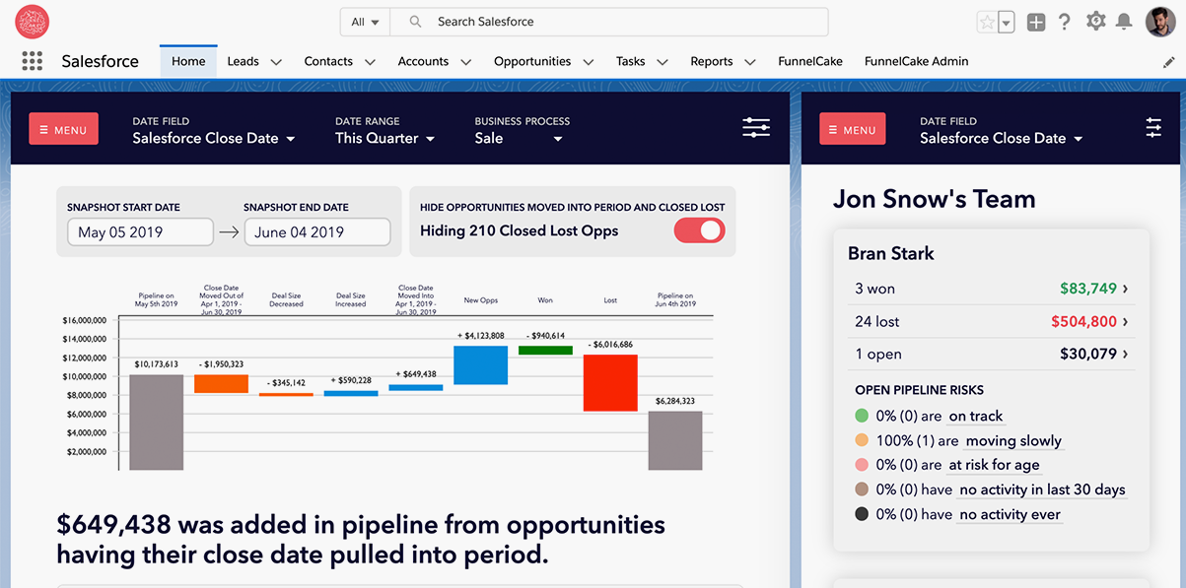Toggle Hide Closed Lost Opps switch
This screenshot has width=1186, height=588.
(x=699, y=230)
